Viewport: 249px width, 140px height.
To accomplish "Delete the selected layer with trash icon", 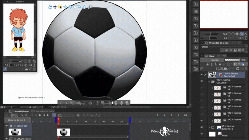I will pos(246,69).
